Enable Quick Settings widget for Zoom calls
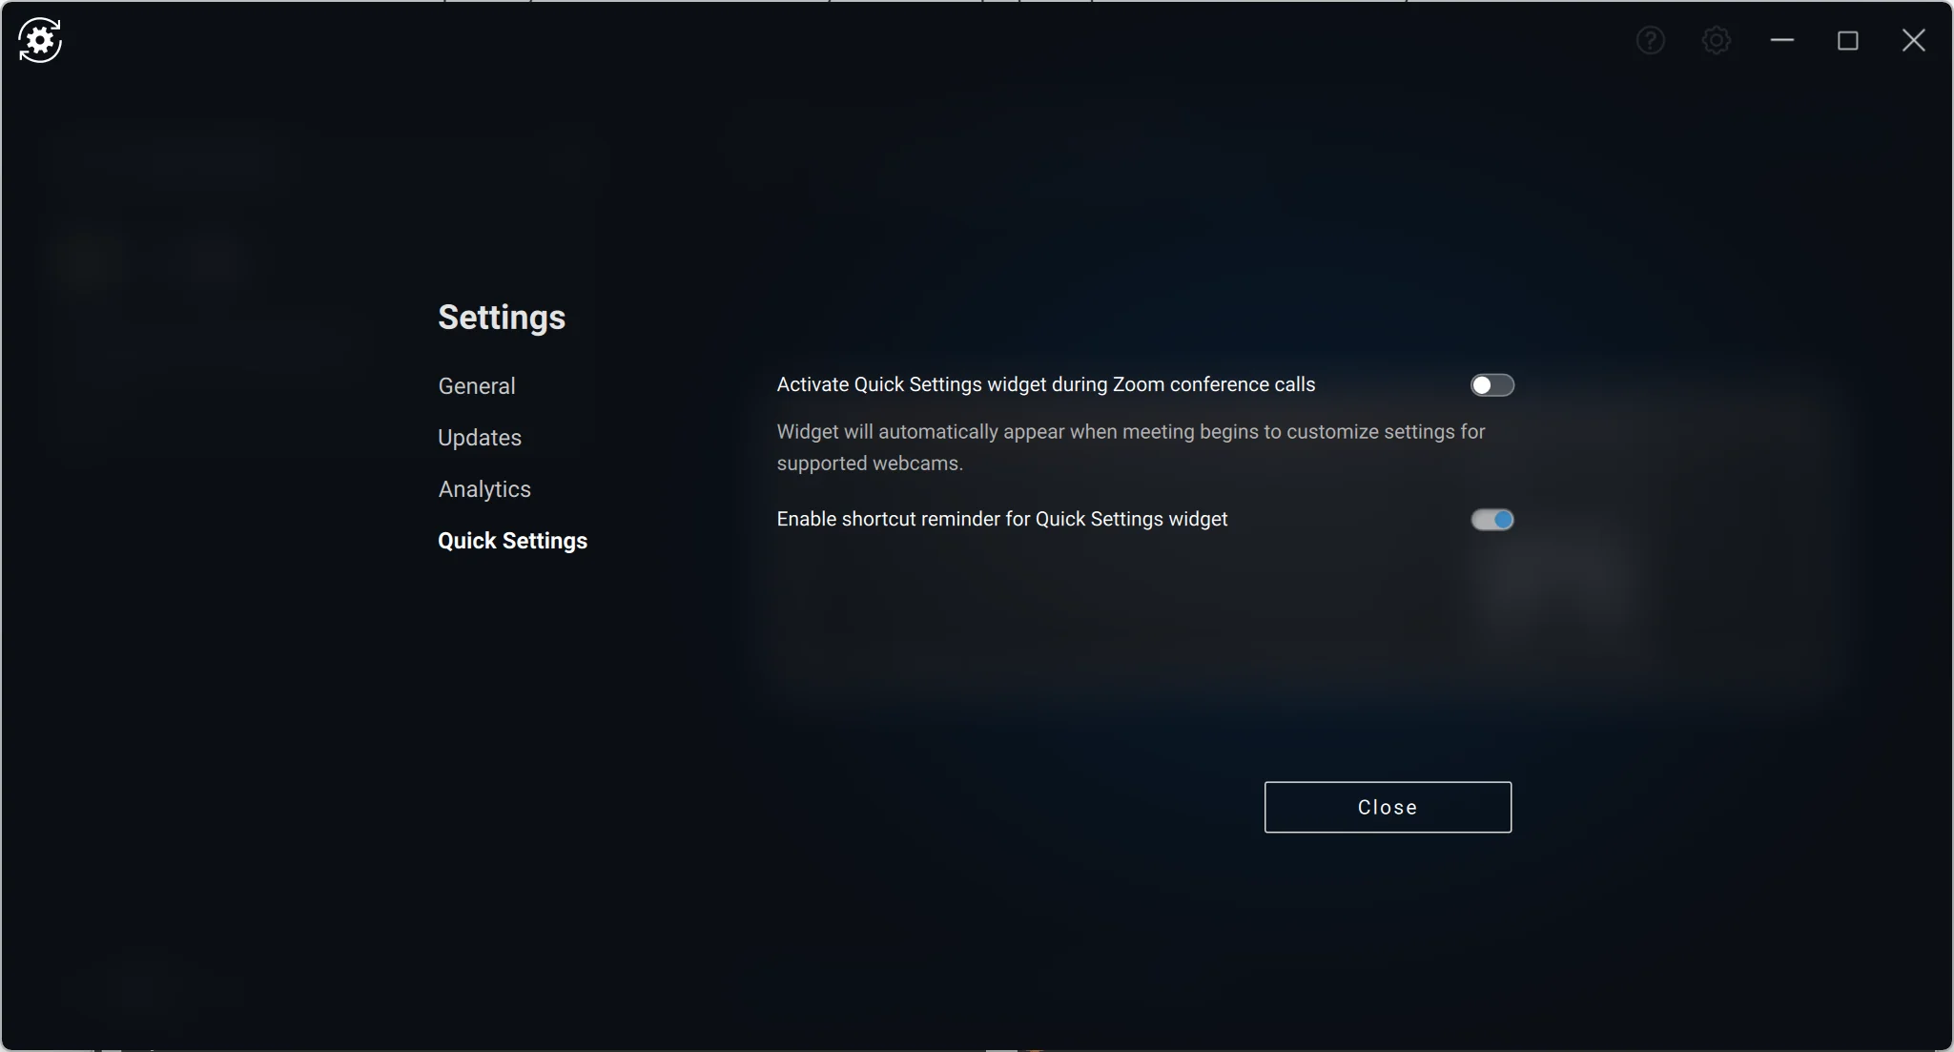Image resolution: width=1954 pixels, height=1052 pixels. [x=1491, y=385]
